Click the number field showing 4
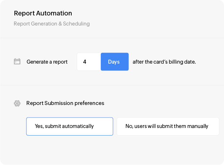 (89, 62)
